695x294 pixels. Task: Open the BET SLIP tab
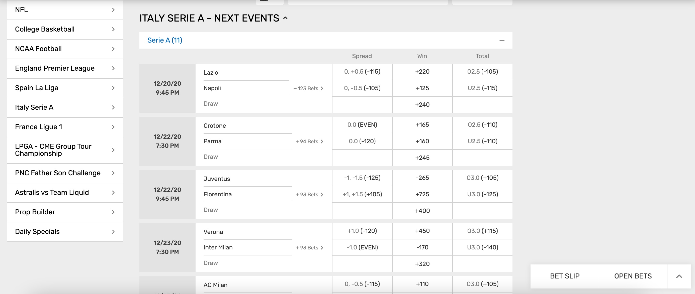(564, 276)
